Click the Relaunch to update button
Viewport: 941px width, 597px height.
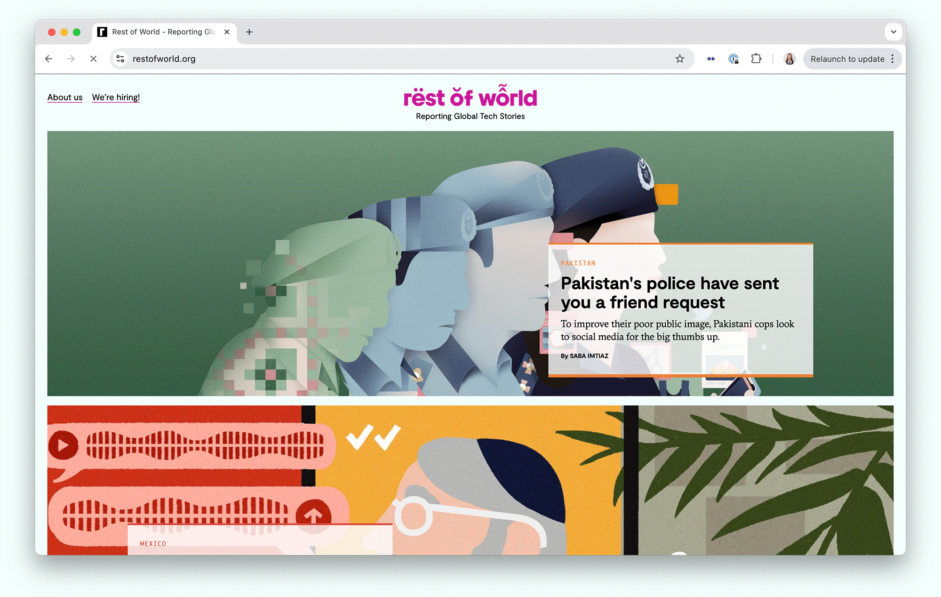pyautogui.click(x=847, y=59)
